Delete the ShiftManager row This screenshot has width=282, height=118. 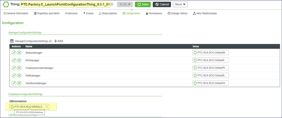[19, 75]
